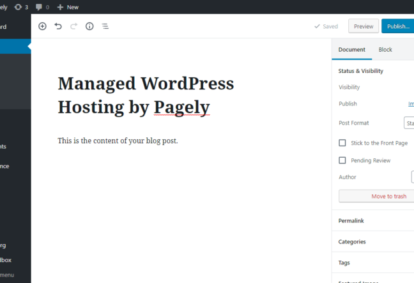Click the updates icon in admin bar
414x283 pixels.
point(22,7)
